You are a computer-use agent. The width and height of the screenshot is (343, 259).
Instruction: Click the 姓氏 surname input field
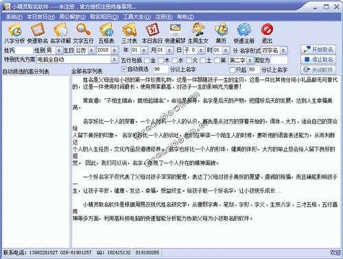[24, 50]
